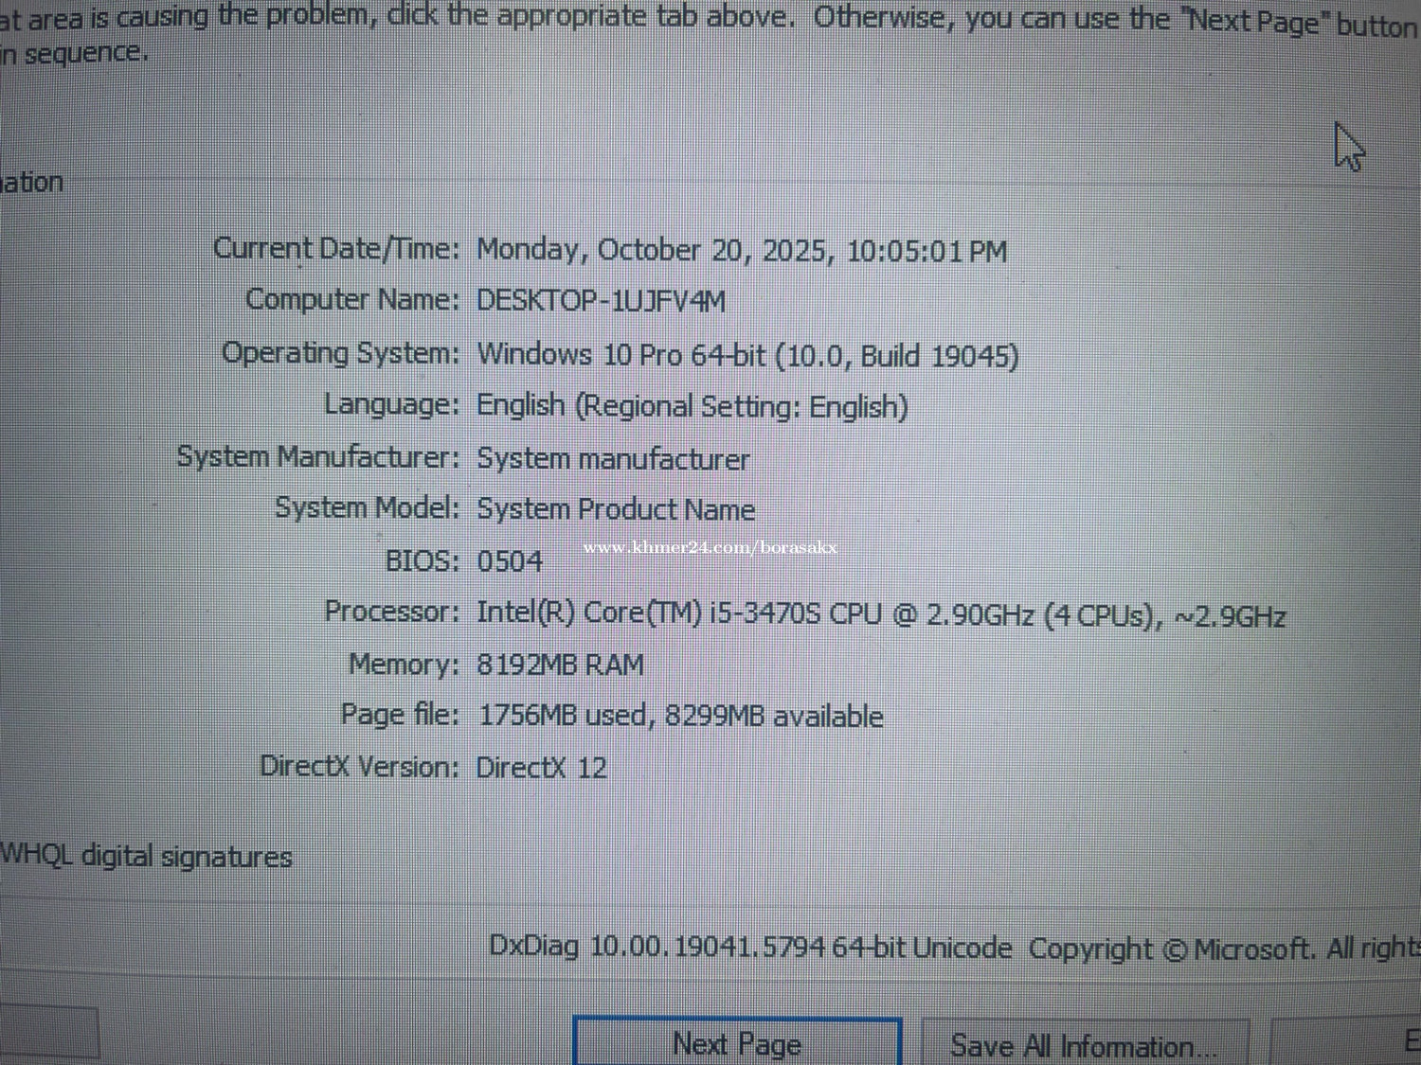
Task: Click the Current Date/Time value text
Action: (x=741, y=251)
